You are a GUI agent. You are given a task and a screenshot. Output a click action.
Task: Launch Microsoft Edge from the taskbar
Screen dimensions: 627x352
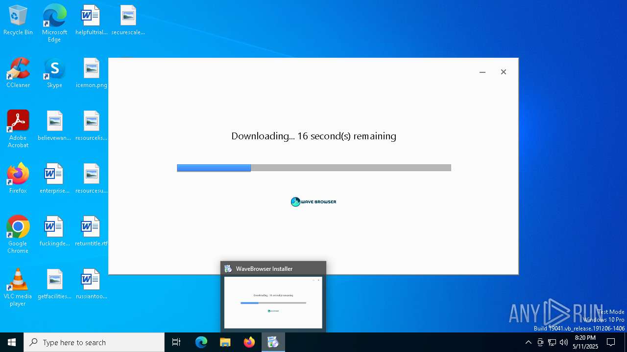(x=201, y=342)
